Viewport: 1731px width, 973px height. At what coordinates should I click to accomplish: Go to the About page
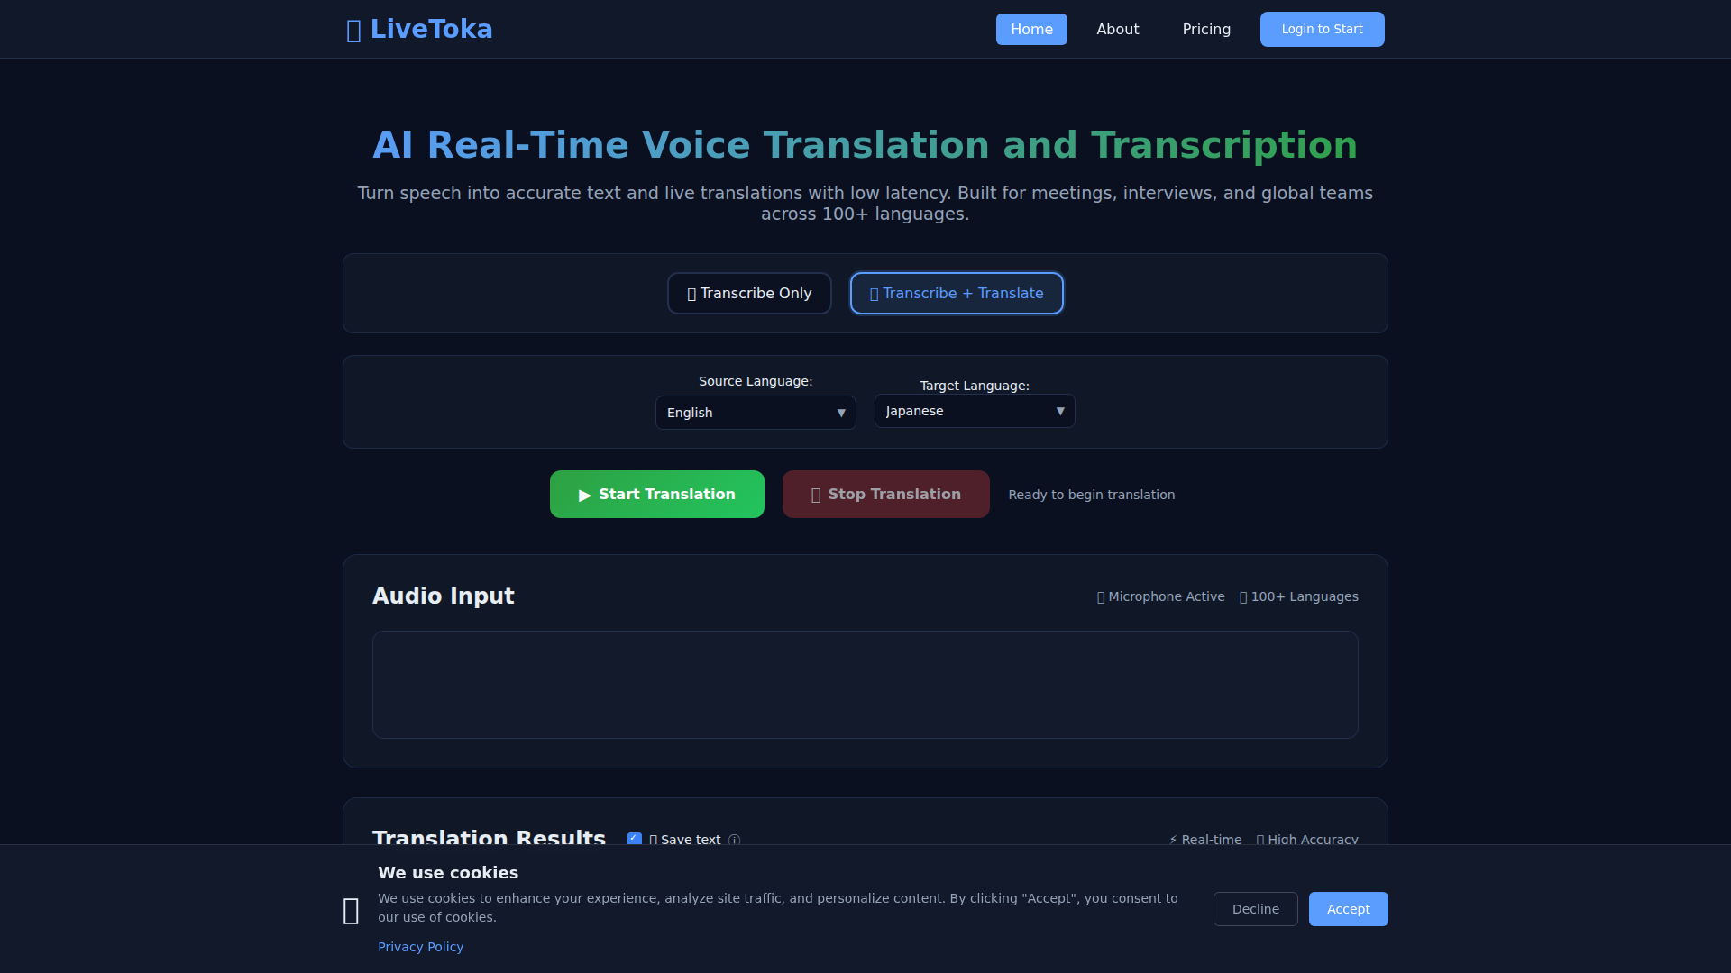click(1117, 30)
